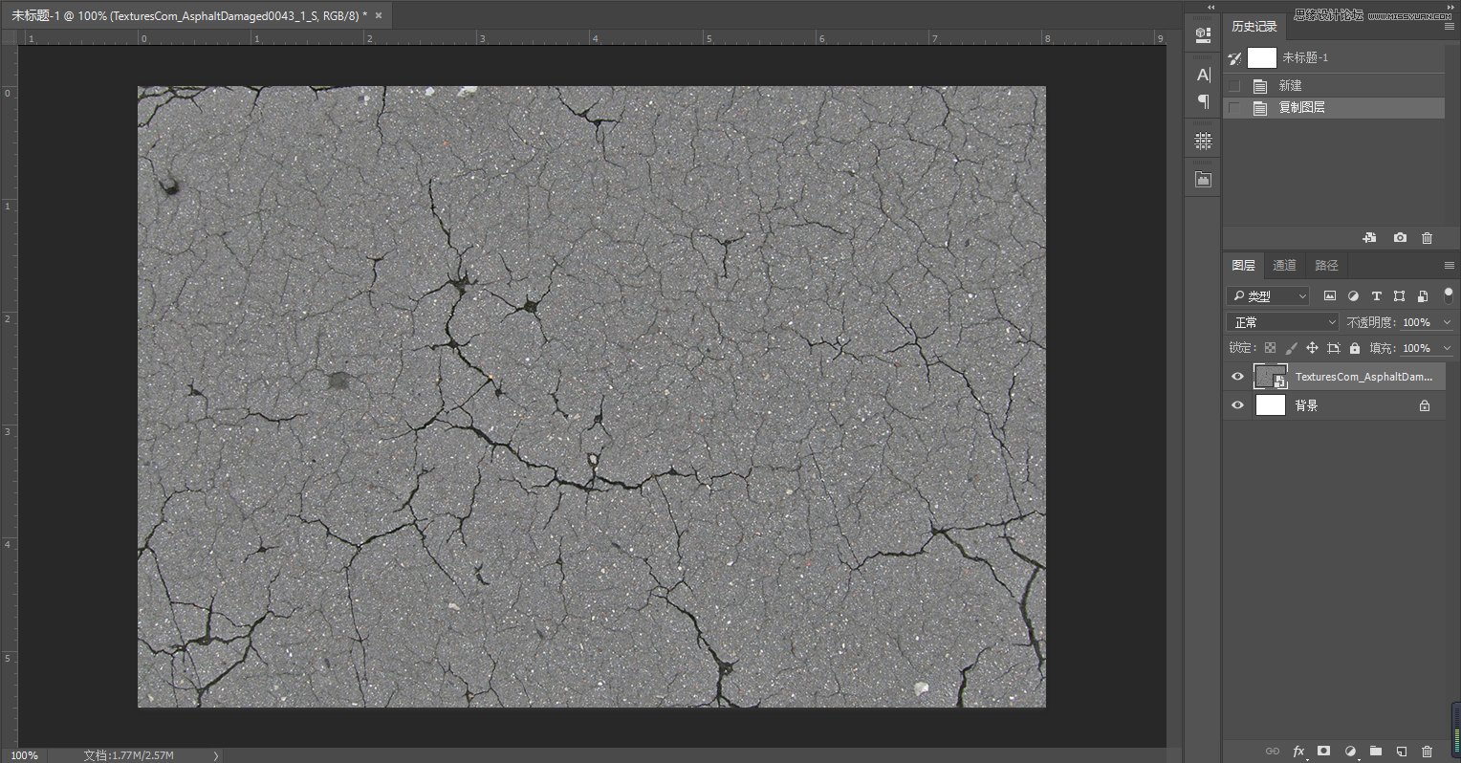Open the Glyphs grid panel icon

click(x=1203, y=141)
